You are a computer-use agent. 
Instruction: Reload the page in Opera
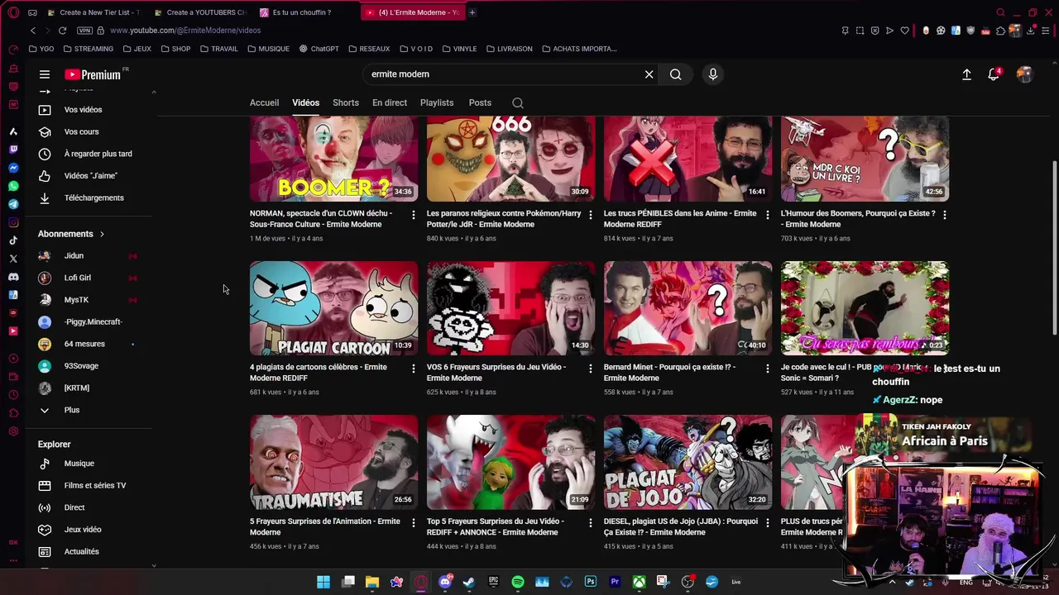62,31
